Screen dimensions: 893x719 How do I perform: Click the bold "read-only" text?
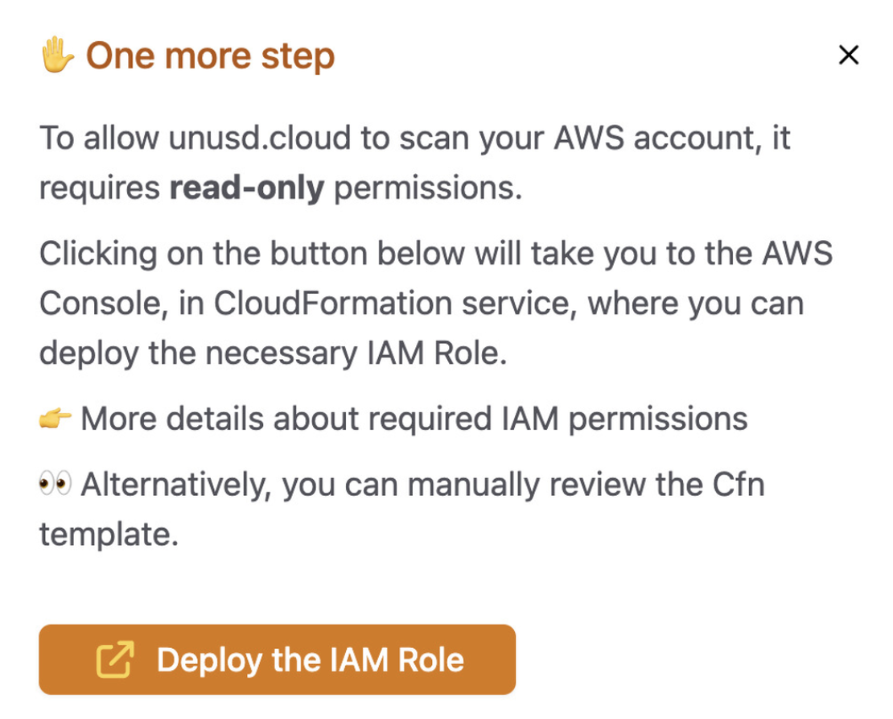pyautogui.click(x=246, y=188)
